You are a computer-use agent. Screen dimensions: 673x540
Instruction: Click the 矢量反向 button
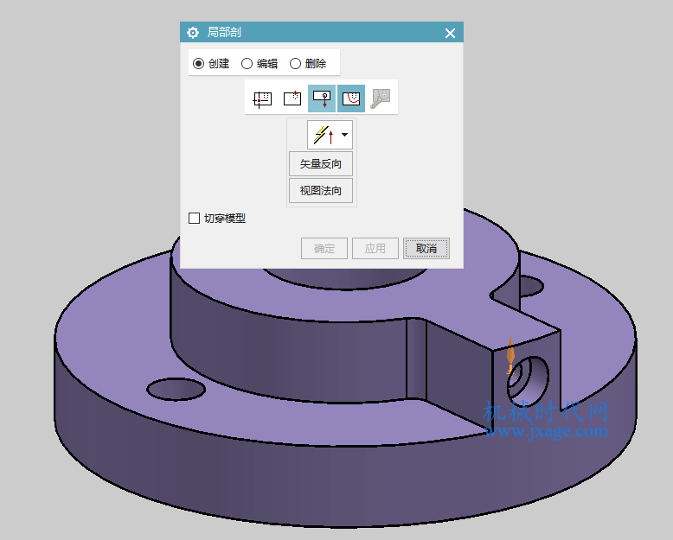(x=321, y=163)
